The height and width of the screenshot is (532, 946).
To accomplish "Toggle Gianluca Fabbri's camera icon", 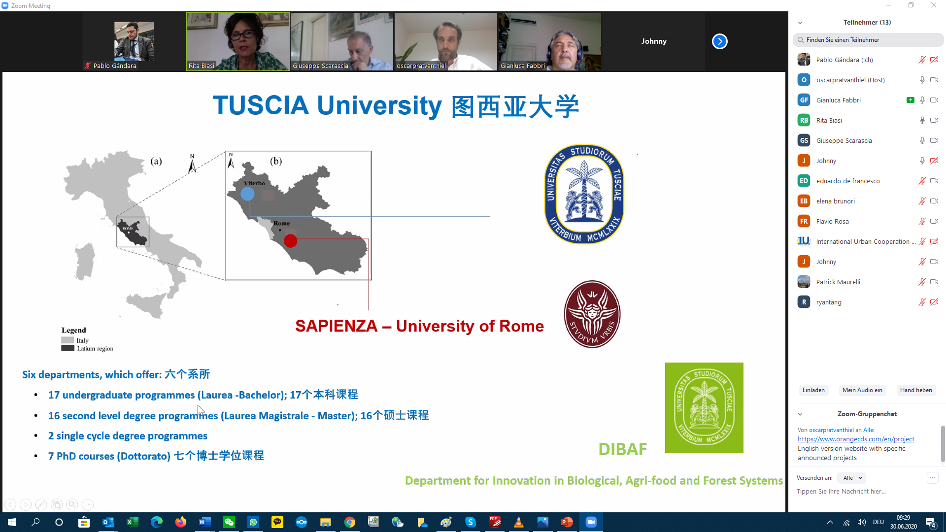I will 934,100.
